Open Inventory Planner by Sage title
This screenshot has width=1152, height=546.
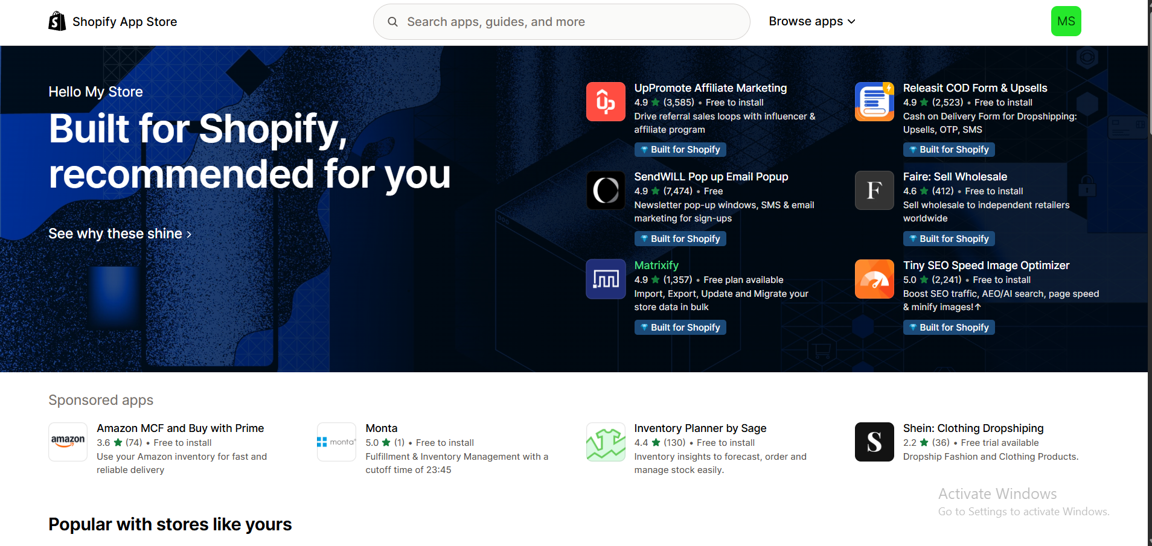tap(700, 428)
